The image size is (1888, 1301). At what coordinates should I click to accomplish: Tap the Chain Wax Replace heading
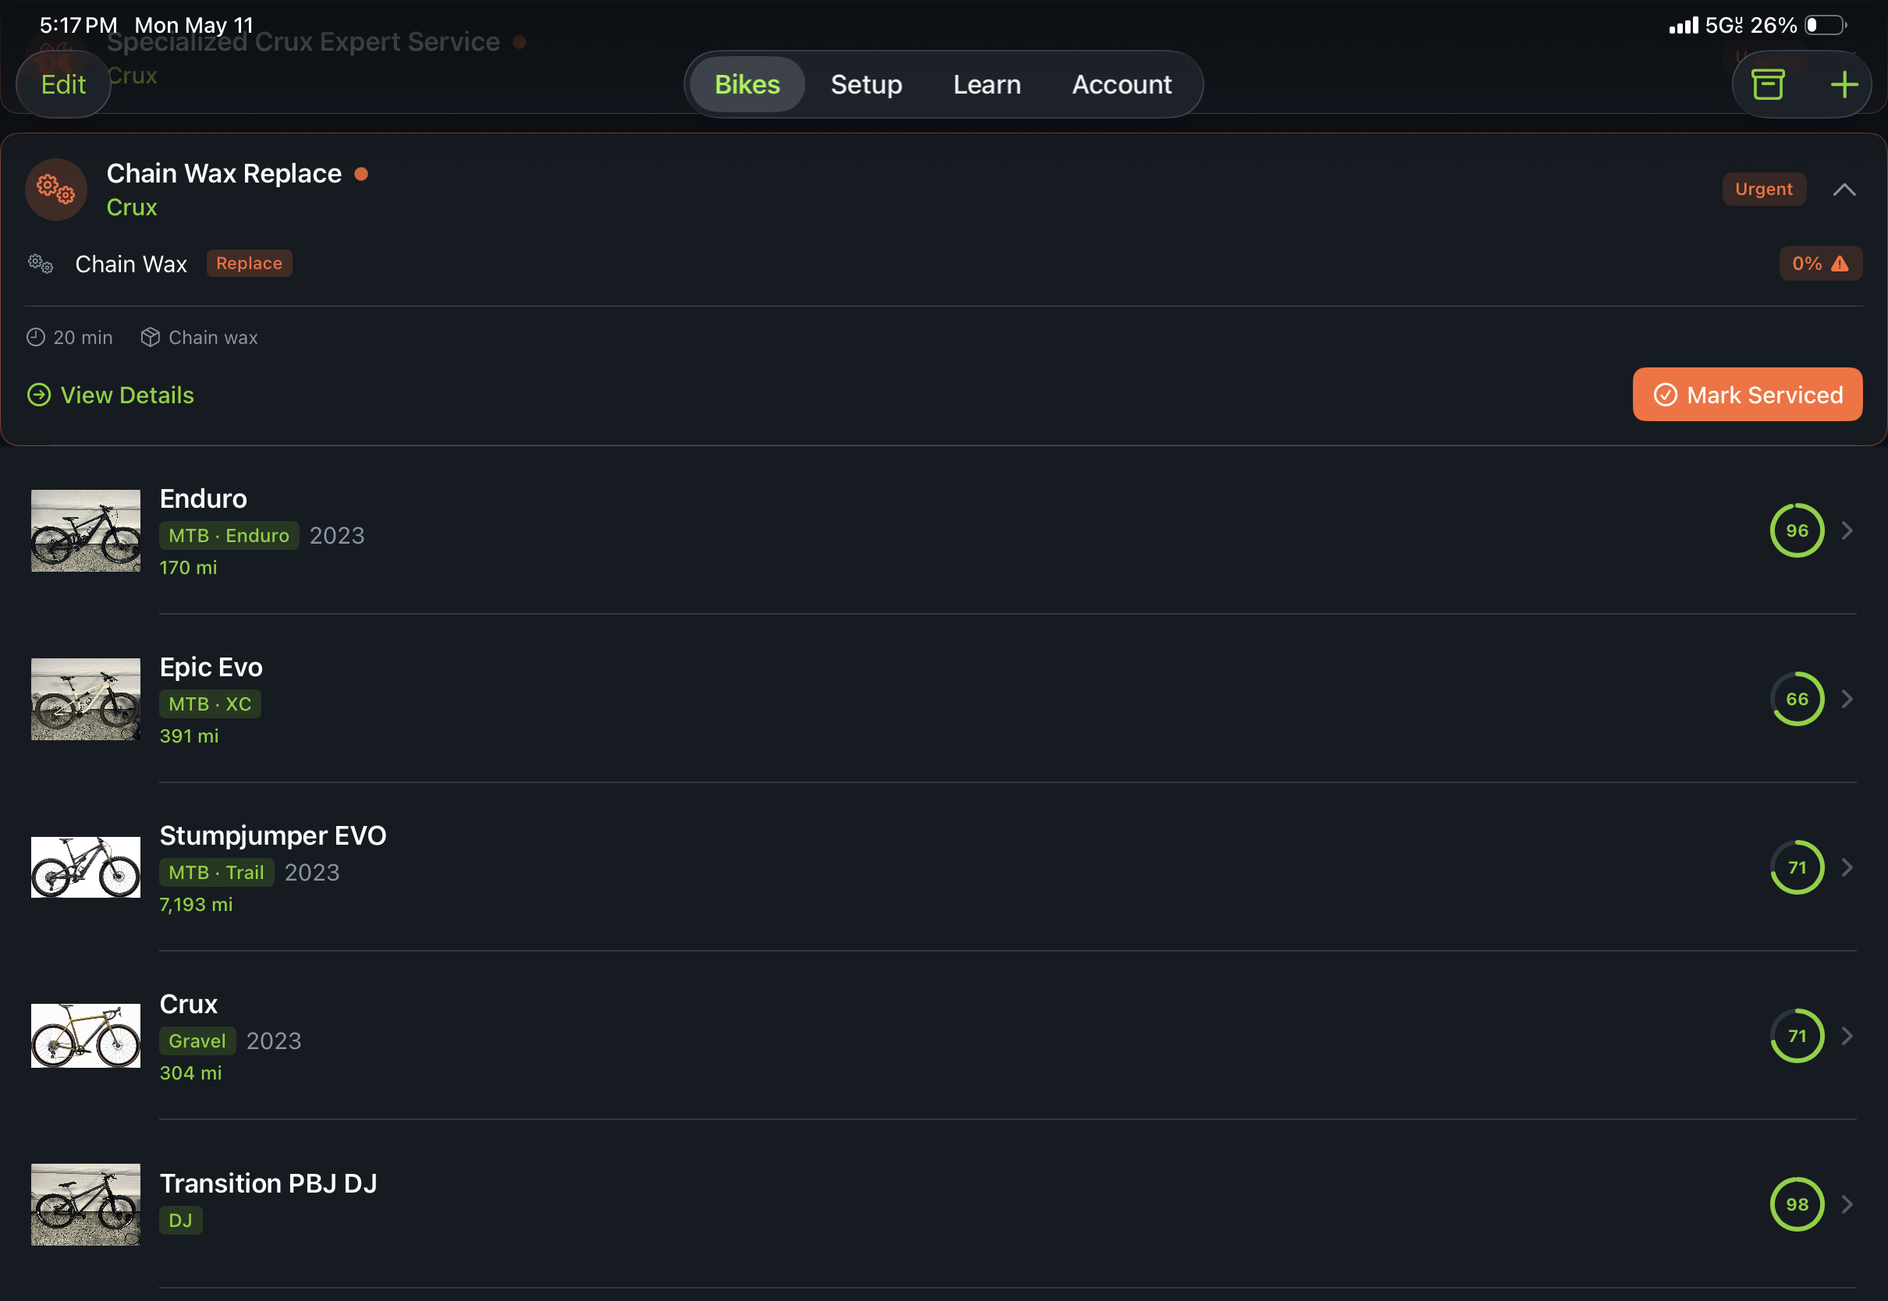point(224,174)
